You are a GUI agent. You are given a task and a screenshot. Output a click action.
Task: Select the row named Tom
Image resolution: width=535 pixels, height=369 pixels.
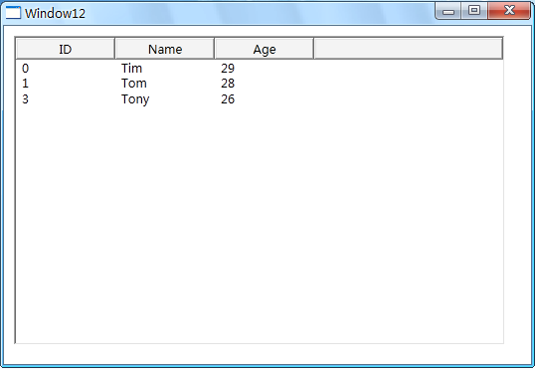click(260, 84)
